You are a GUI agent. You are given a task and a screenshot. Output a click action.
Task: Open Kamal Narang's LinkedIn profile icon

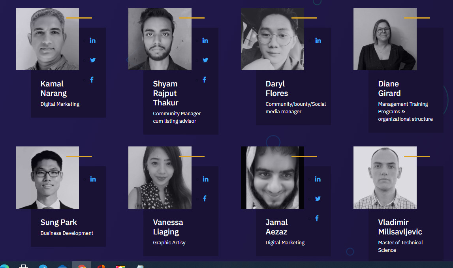[x=92, y=41]
